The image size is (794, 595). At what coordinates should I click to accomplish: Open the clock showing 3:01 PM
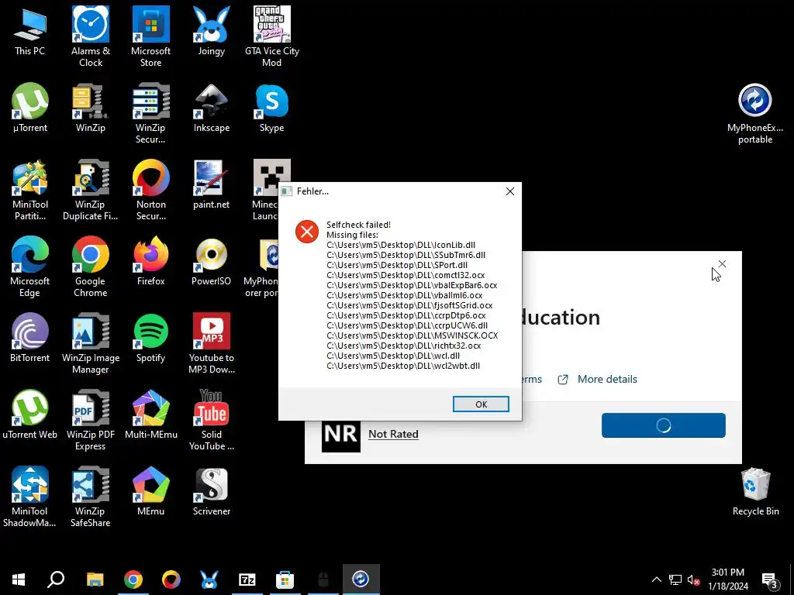pos(727,580)
